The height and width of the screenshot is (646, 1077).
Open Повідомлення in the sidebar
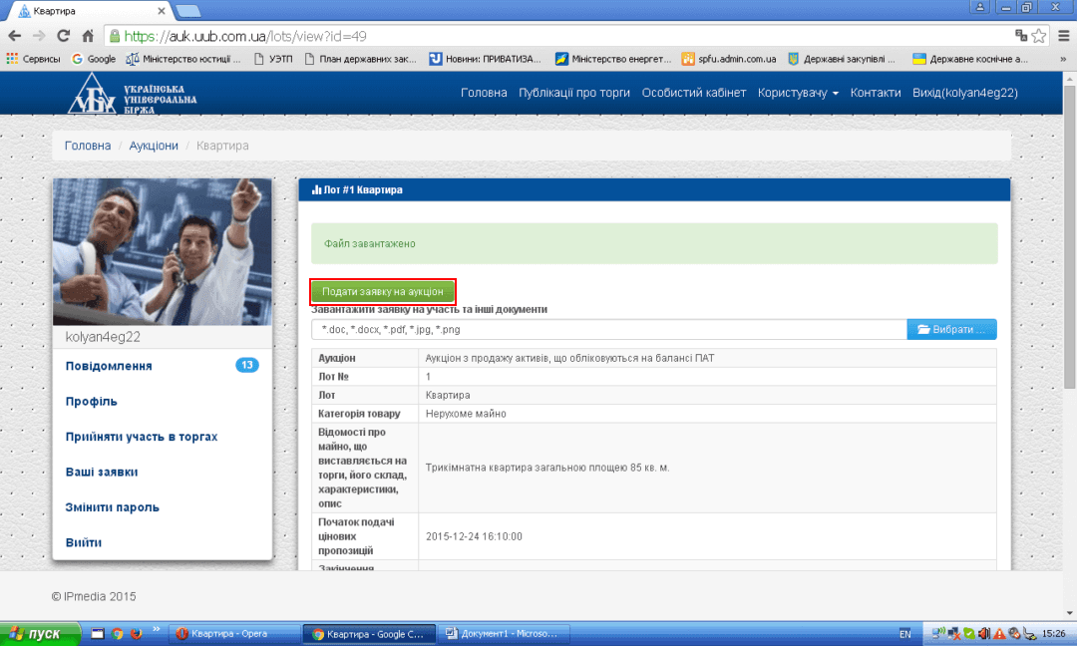(109, 366)
